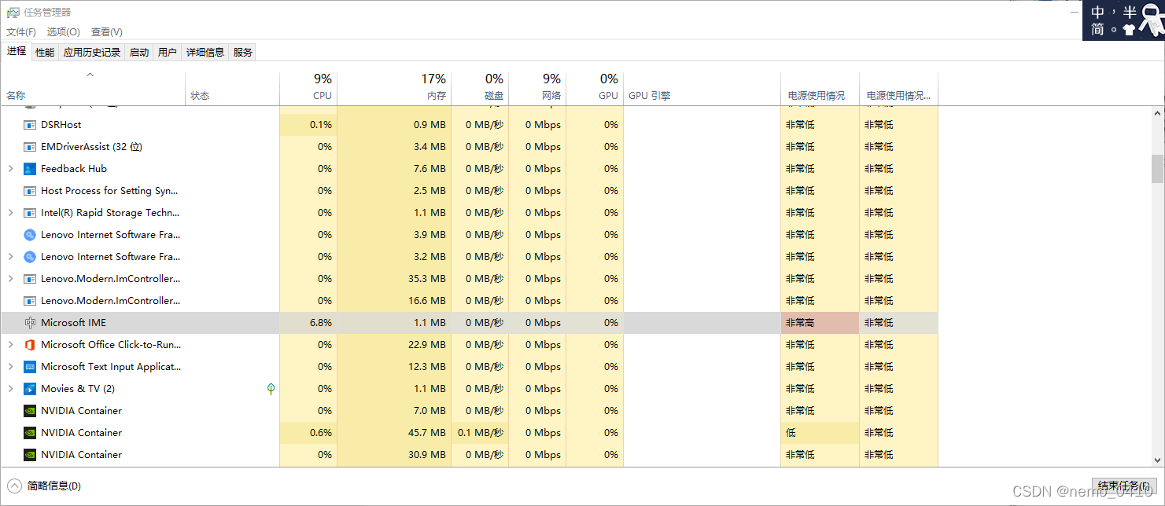Click the DSRHost process icon

click(x=30, y=125)
